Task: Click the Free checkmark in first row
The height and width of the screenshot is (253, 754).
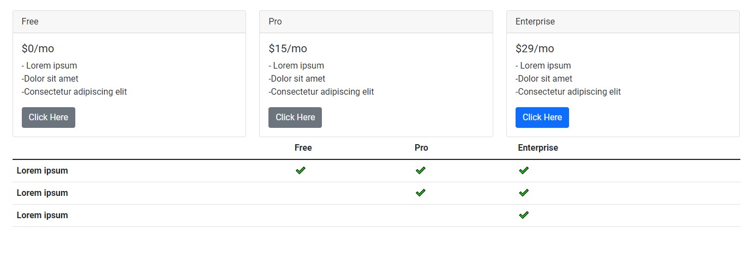Action: (x=301, y=170)
